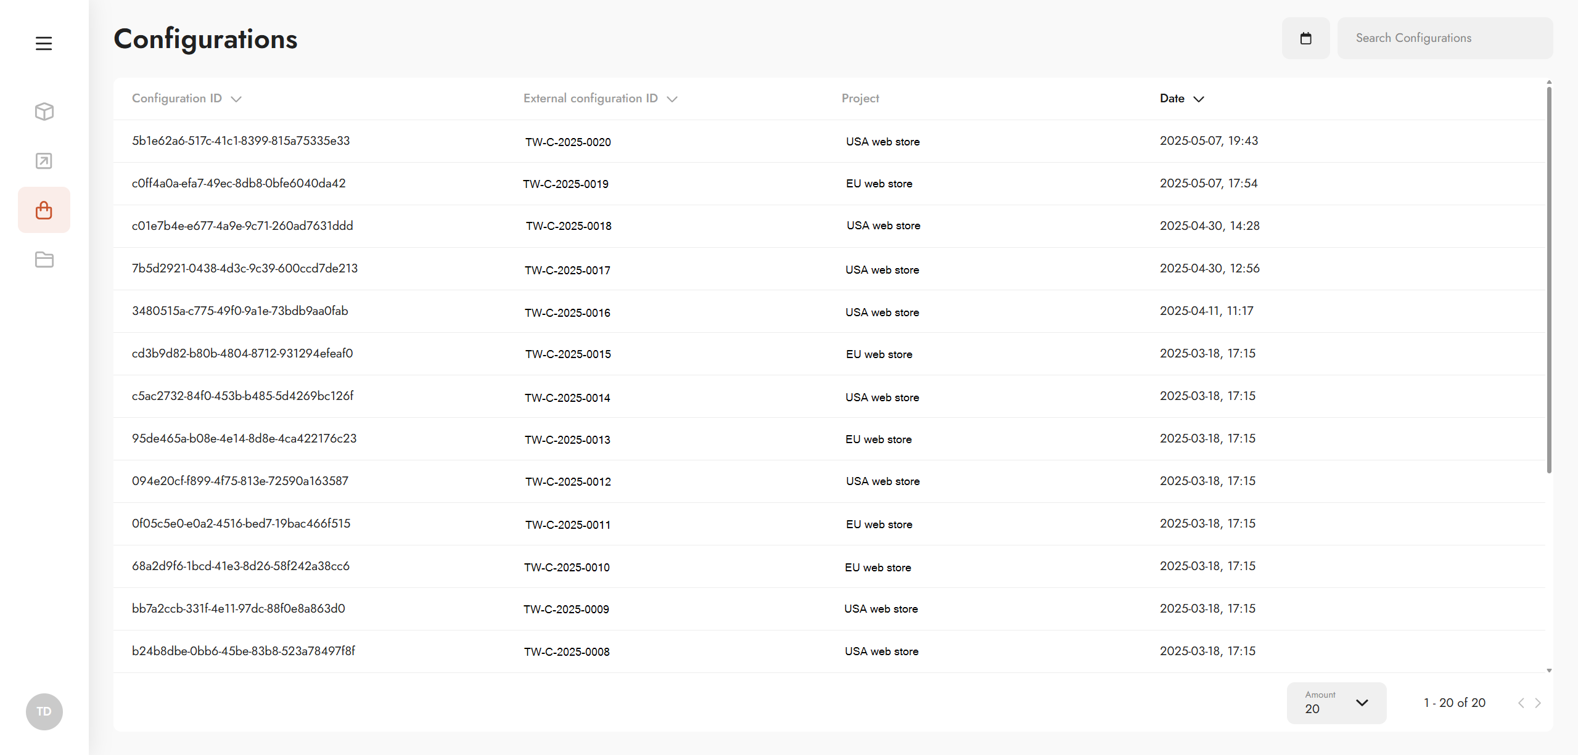Image resolution: width=1578 pixels, height=755 pixels.
Task: Open the calendar date filter
Action: (x=1305, y=38)
